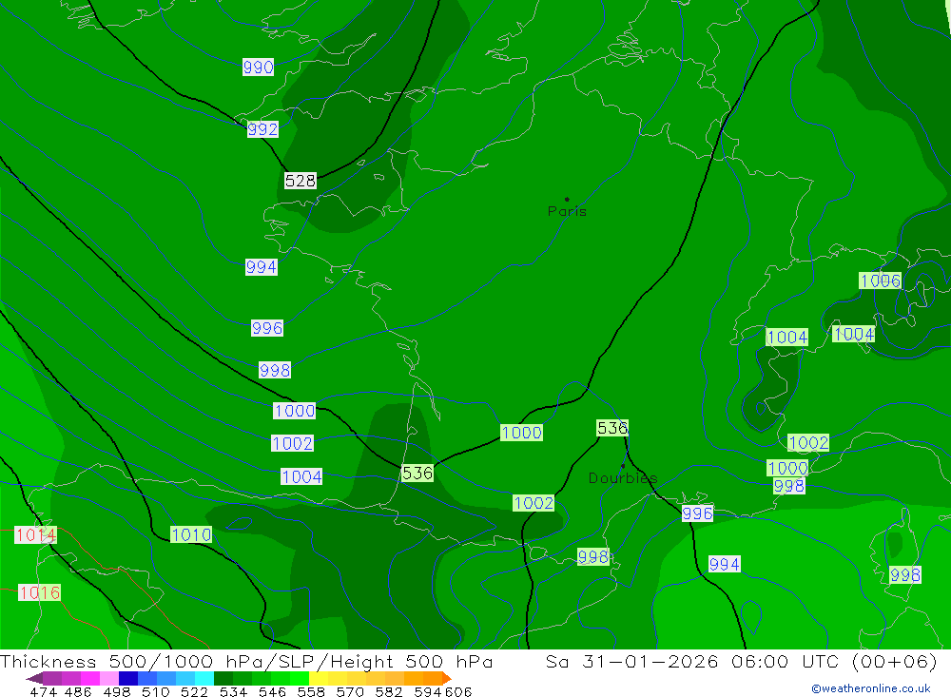Screen dimensions: 951x697
Task: Click the 1010 isobar label
Action: click(x=191, y=534)
